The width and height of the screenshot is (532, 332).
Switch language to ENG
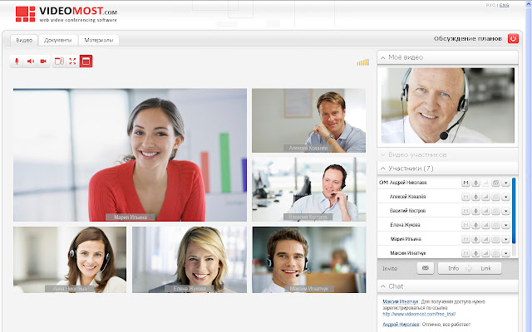(x=505, y=5)
